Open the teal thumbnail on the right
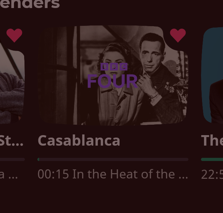 [x=212, y=75]
